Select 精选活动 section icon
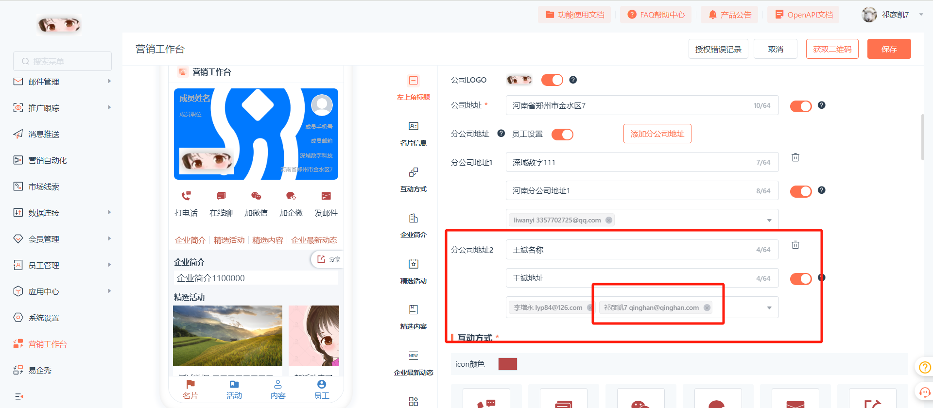The height and width of the screenshot is (408, 933). 414,264
